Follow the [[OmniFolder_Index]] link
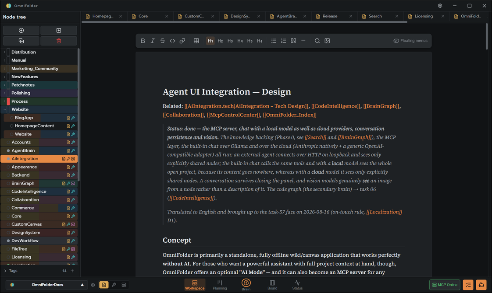The image size is (492, 293). (289, 115)
